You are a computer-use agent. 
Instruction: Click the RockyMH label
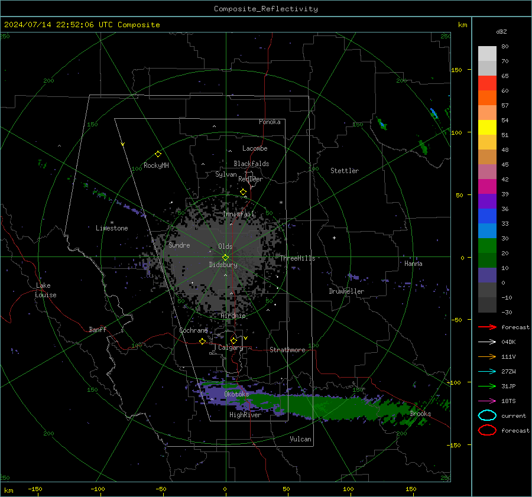tap(156, 165)
